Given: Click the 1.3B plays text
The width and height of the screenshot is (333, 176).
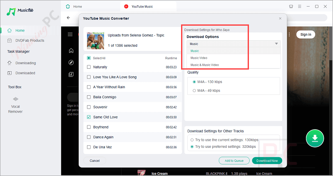Looking at the screenshot, I should [240, 174].
